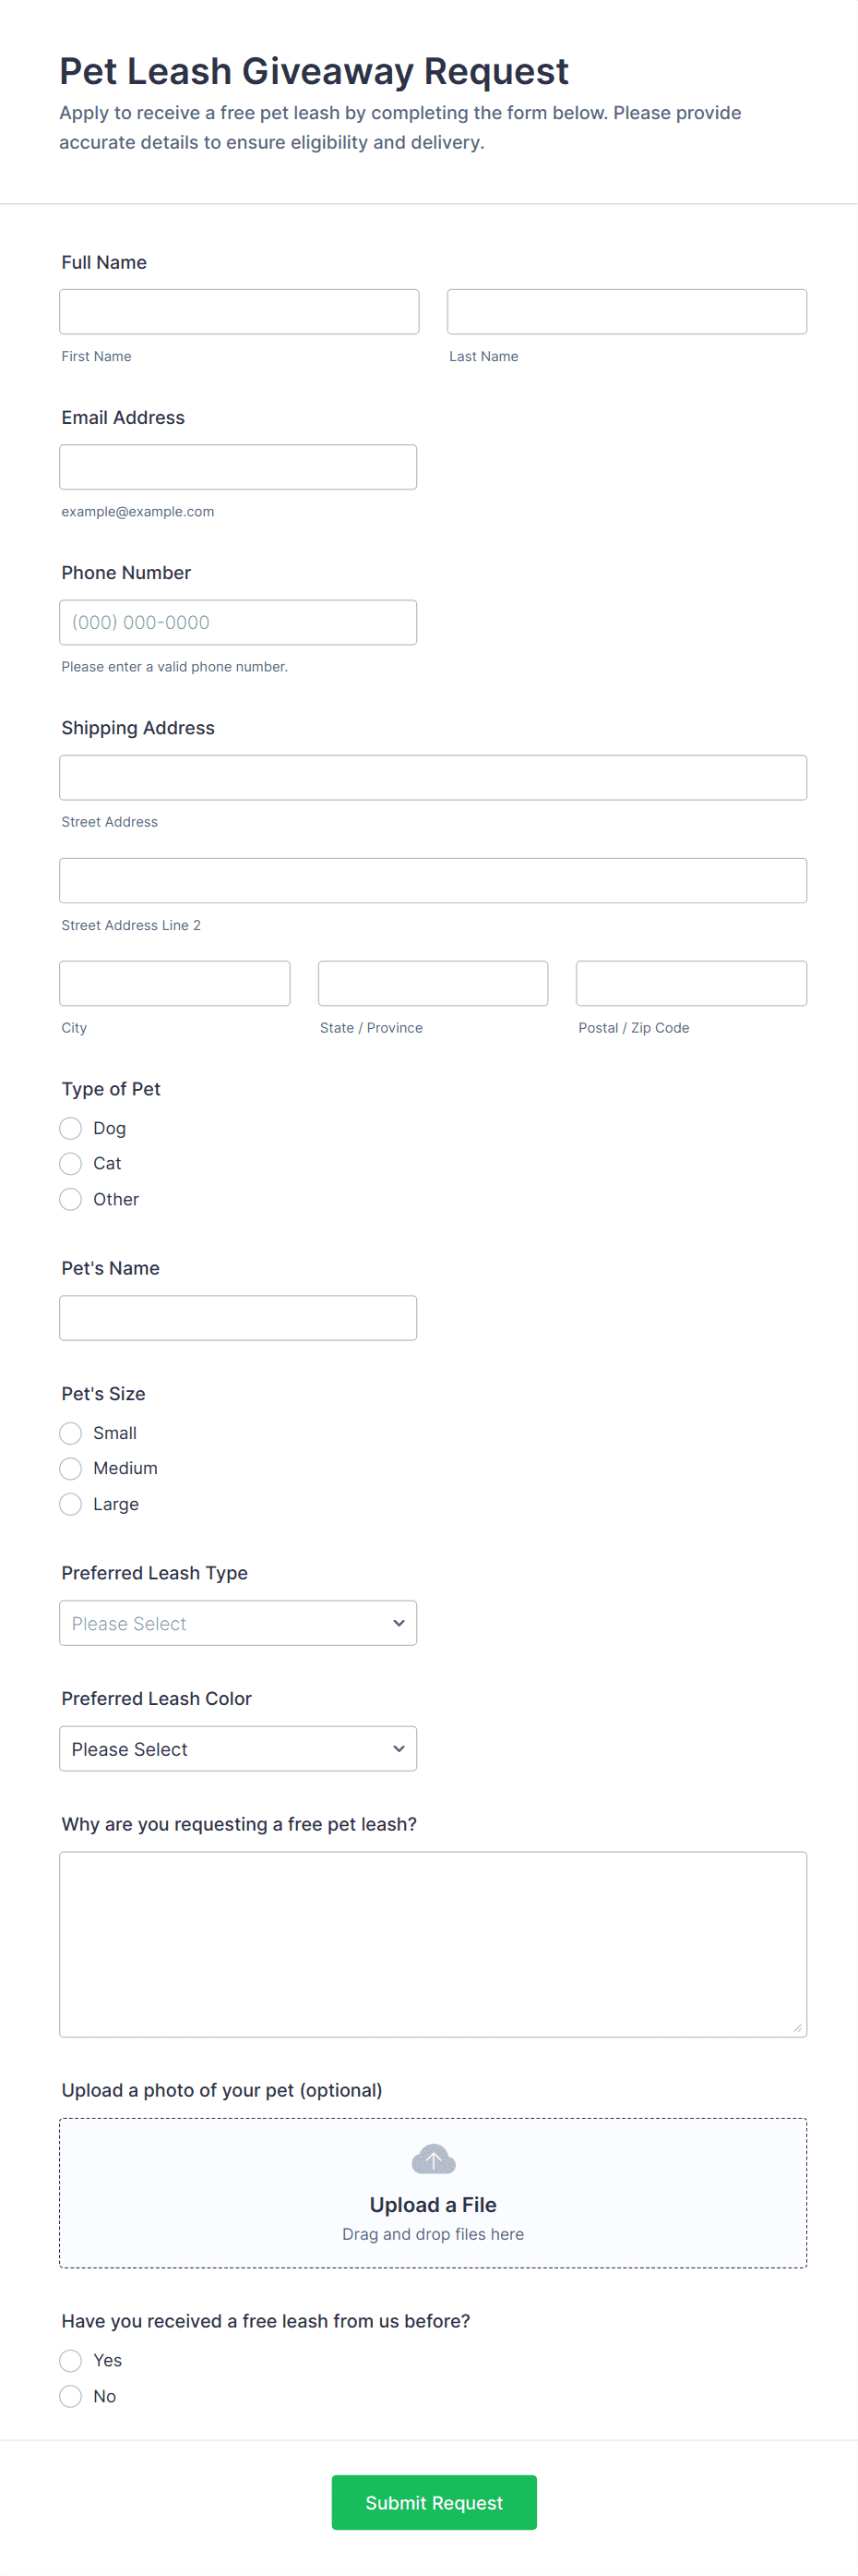
Task: Select Yes for previous free leash
Action: pos(71,2360)
